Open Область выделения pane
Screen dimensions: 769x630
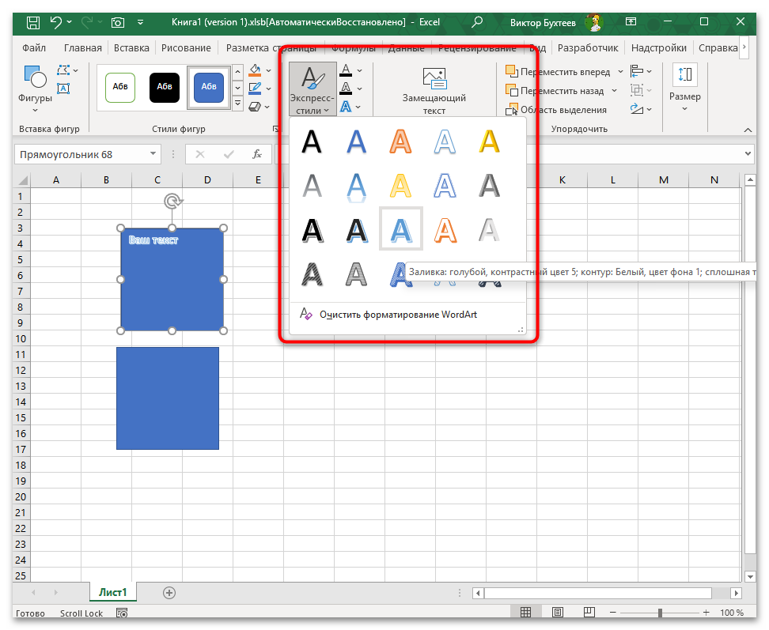[x=556, y=110]
